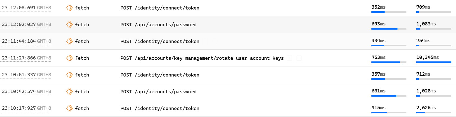
Task: Click the plus filter icon after rotate-user-account-keys
Action: tap(290, 58)
